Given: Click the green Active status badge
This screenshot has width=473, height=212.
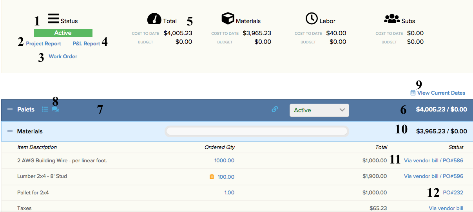Looking at the screenshot, I should point(63,33).
